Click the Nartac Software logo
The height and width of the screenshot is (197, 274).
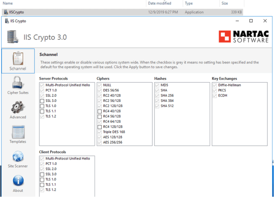[x=244, y=37]
